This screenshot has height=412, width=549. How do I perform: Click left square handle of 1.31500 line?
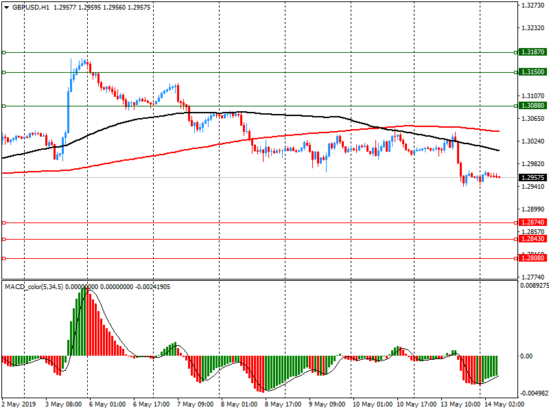click(x=3, y=72)
